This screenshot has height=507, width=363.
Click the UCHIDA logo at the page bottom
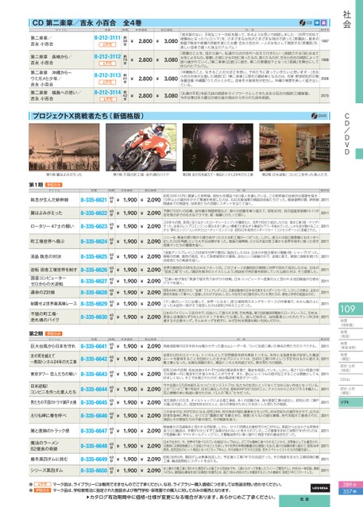pos(320,488)
